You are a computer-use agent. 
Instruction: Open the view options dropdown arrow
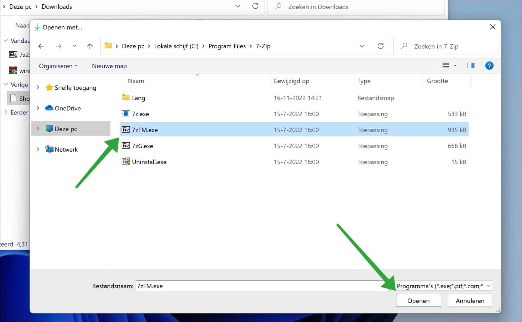[454, 65]
